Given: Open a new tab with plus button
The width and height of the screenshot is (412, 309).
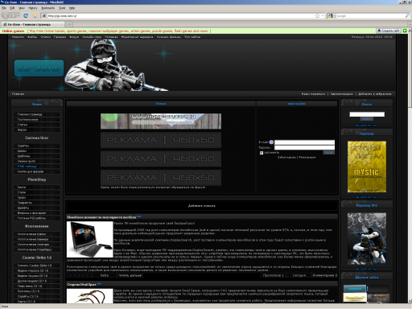Looking at the screenshot, I should (69, 24).
